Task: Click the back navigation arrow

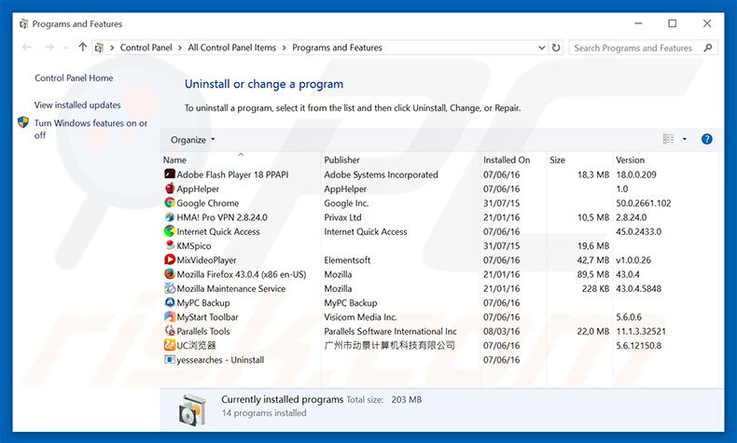Action: [x=27, y=47]
